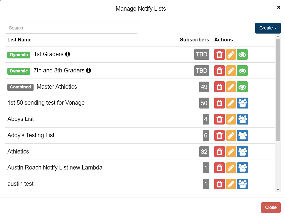Manage subscribers of Austin Roach Notify List

(243, 168)
